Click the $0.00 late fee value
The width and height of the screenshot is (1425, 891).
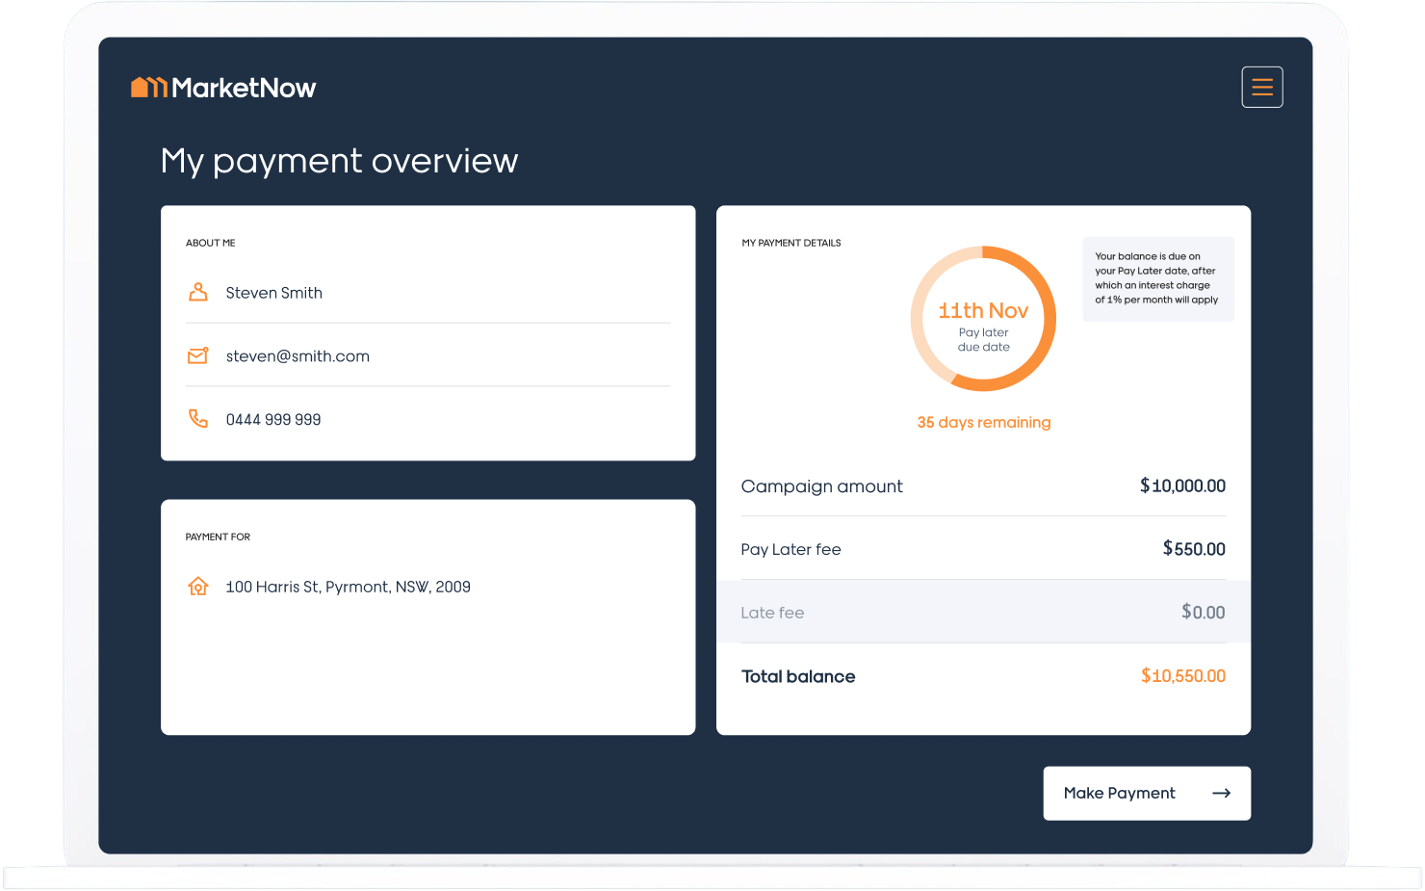[1204, 613]
